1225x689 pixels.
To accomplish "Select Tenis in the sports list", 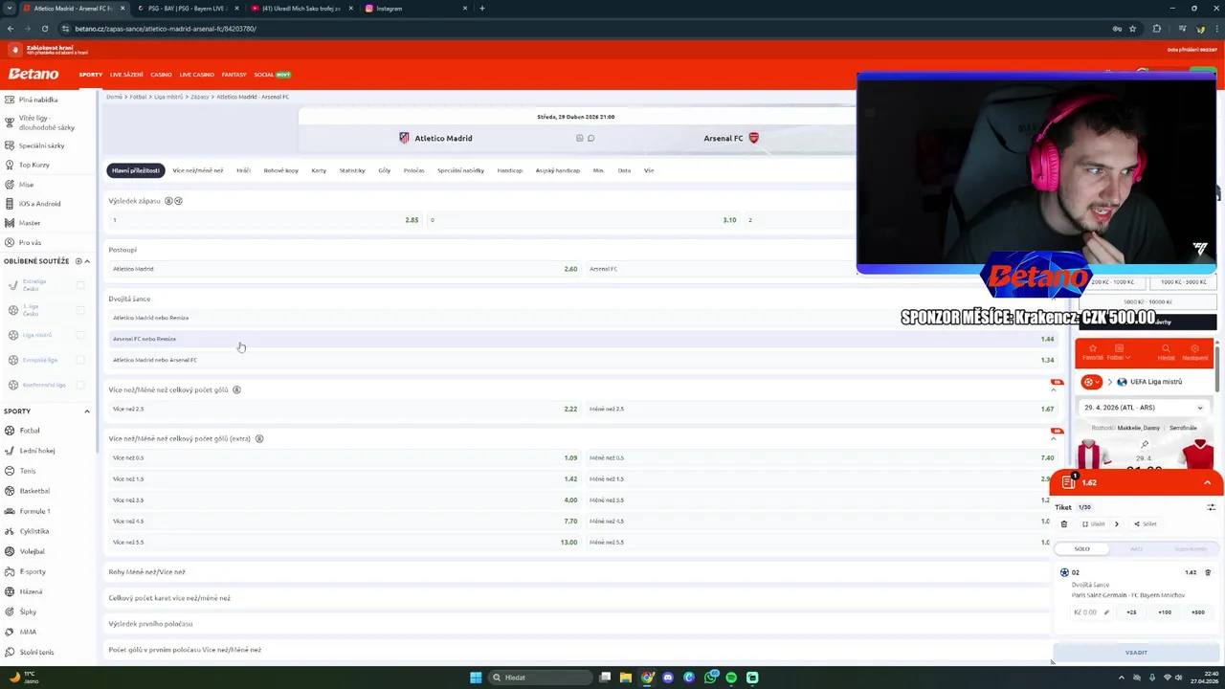I will (x=28, y=471).
